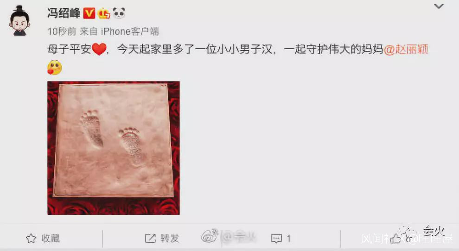Click the panda badge icon

click(119, 13)
